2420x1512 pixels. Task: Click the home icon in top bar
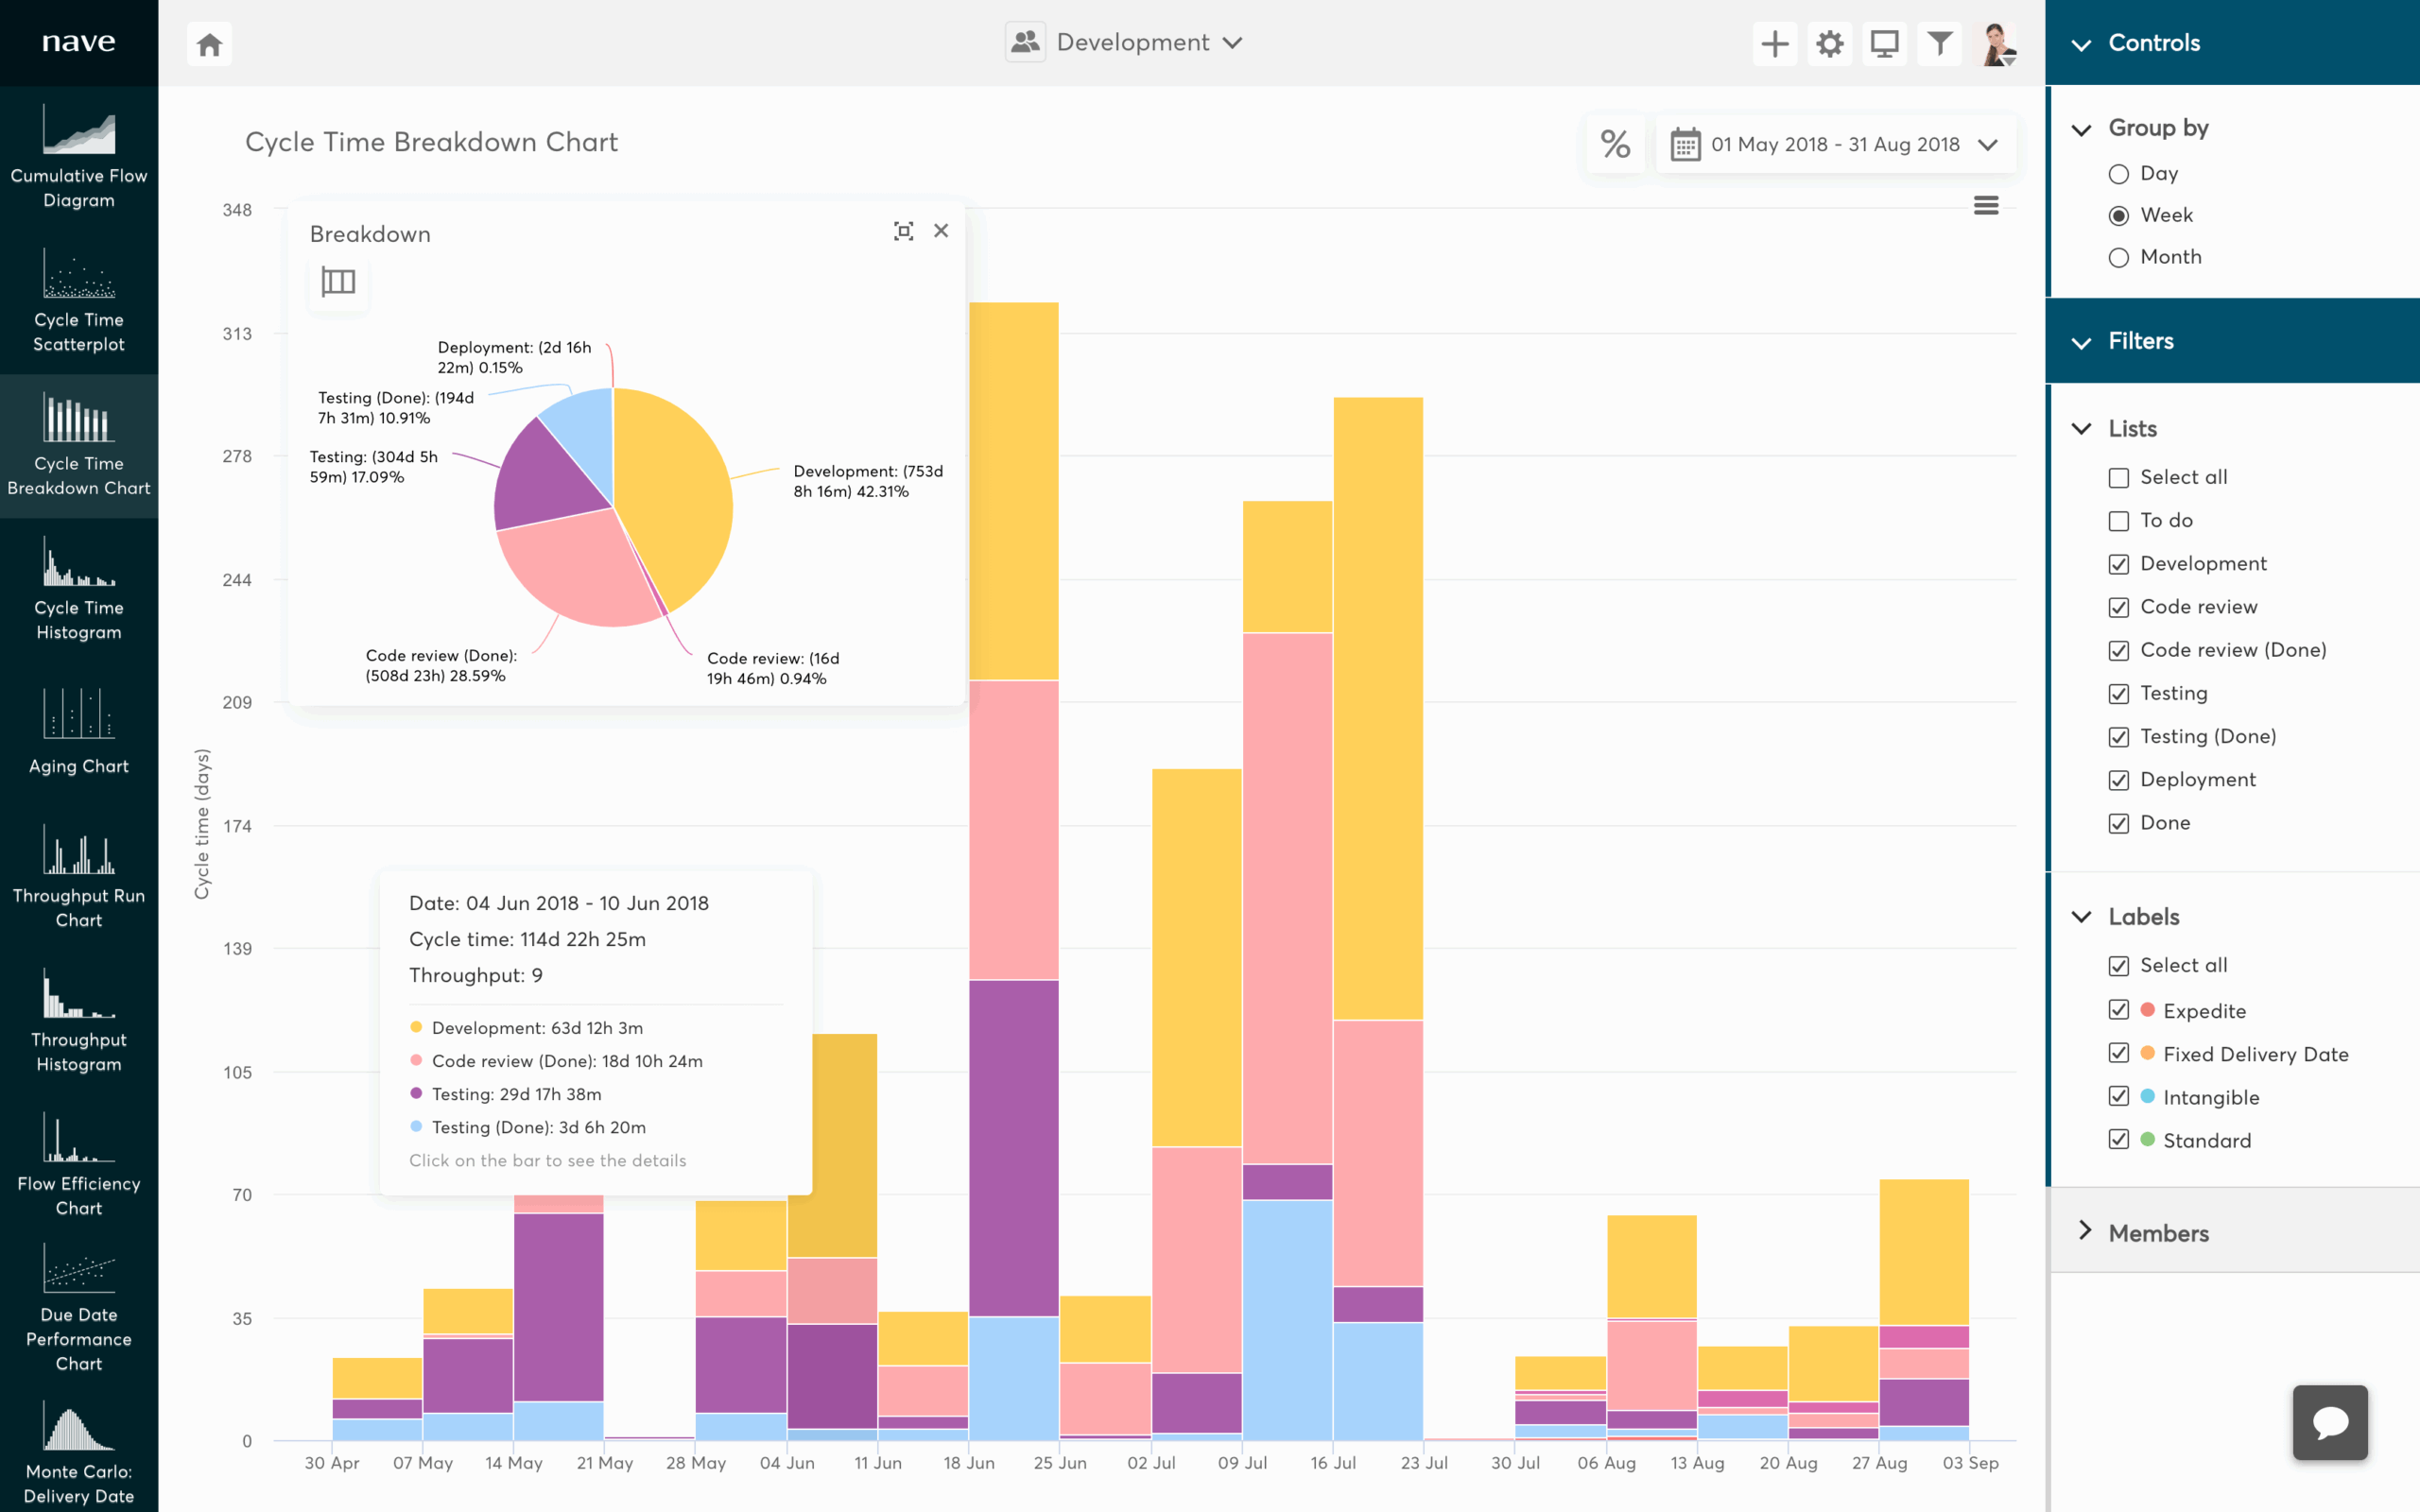(x=209, y=44)
